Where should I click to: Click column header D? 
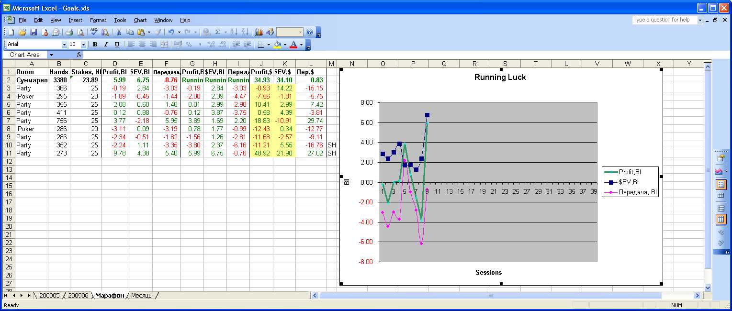coord(115,64)
